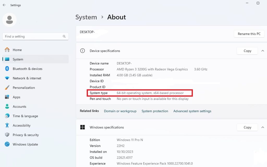Select the Personalization paintbrush icon
Viewport: 267px width, 167px height.
(x=7, y=88)
